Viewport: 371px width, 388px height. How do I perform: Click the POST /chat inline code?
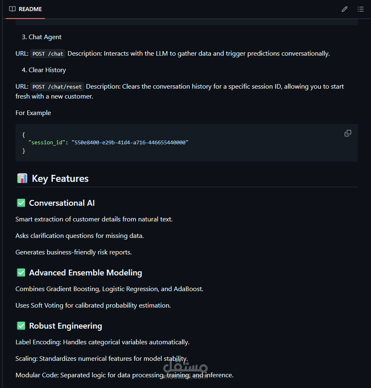pos(48,54)
